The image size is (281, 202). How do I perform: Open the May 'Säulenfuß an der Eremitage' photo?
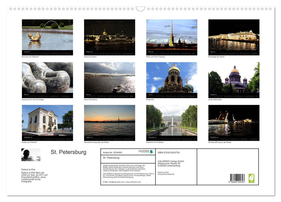[47, 79]
